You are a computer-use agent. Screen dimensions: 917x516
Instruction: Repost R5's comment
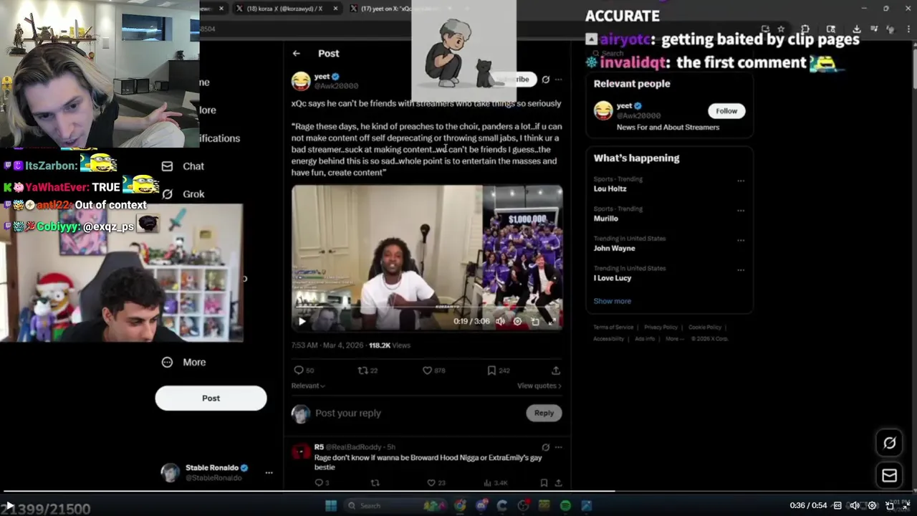pos(375,483)
